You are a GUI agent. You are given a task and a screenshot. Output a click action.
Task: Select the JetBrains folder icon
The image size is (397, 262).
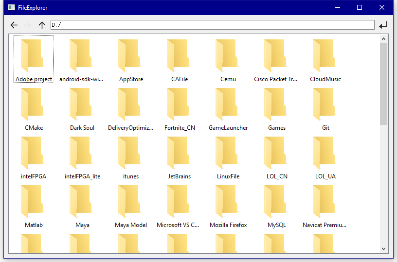[x=178, y=153]
